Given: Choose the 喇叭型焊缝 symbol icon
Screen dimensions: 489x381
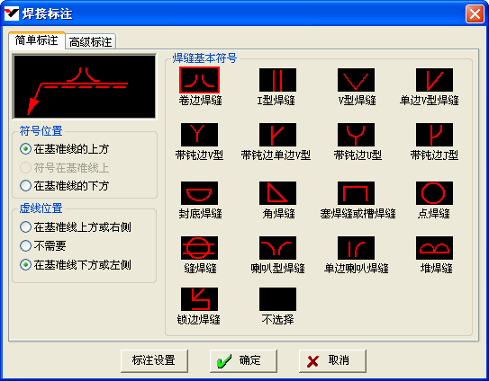Looking at the screenshot, I should pos(277,248).
